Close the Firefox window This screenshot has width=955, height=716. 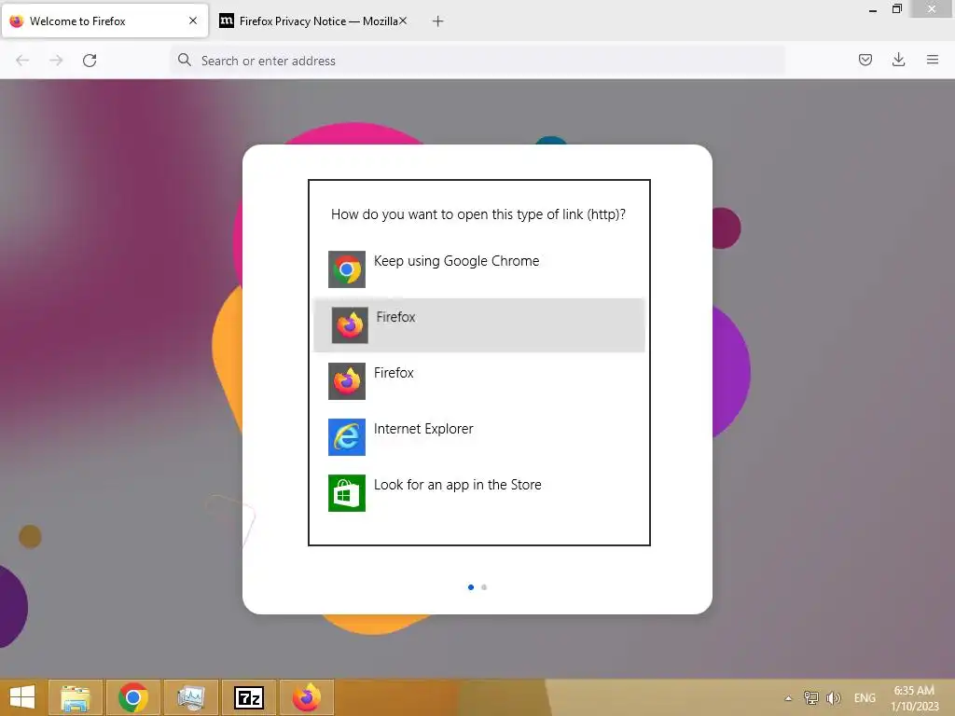pos(932,9)
